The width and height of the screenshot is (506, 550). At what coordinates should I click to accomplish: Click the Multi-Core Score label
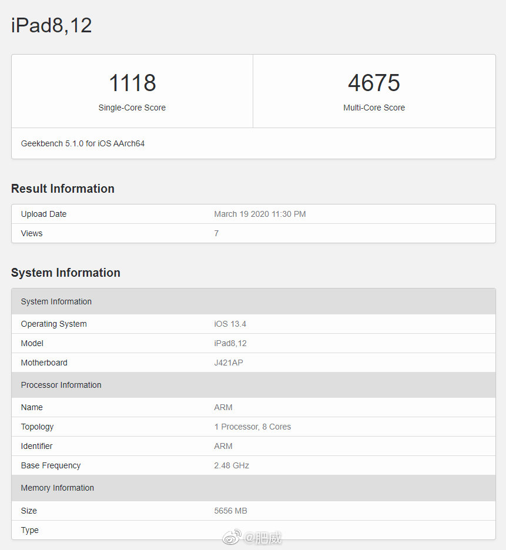374,108
